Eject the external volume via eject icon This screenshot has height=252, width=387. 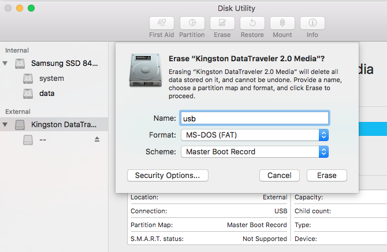pyautogui.click(x=97, y=139)
